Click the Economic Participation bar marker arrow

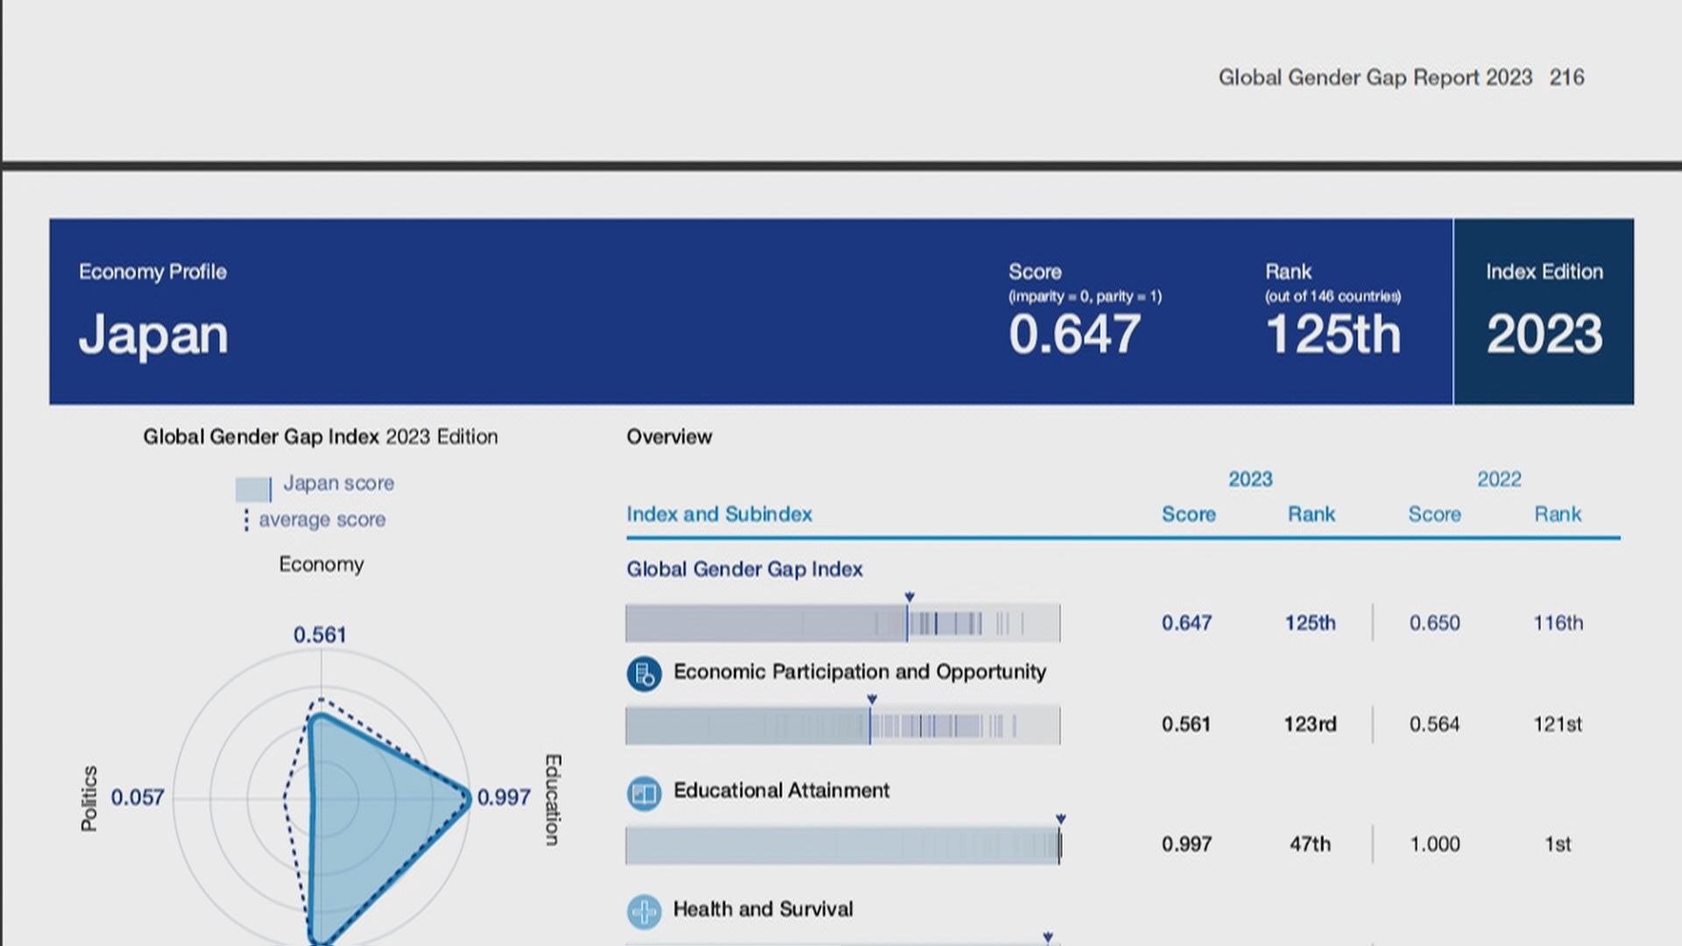(x=872, y=699)
